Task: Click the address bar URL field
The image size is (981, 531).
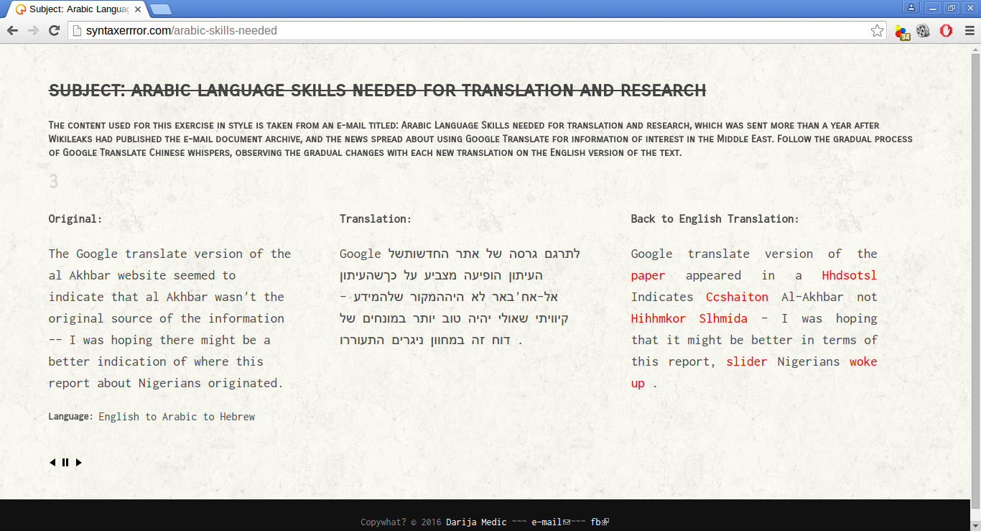Action: pos(474,31)
